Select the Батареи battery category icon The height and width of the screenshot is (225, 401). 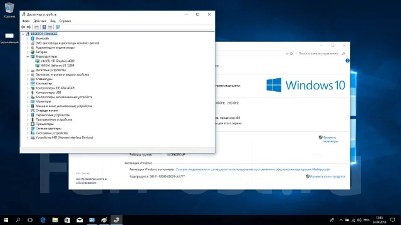[x=33, y=52]
